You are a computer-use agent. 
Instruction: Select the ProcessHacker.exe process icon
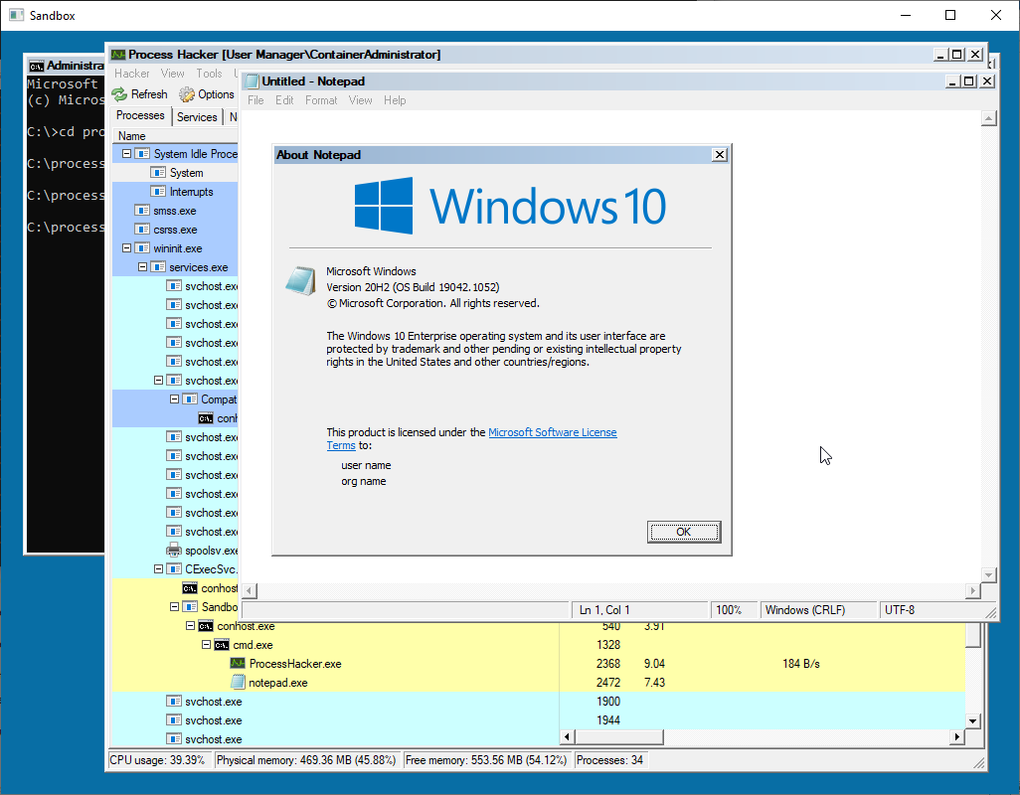pos(238,664)
